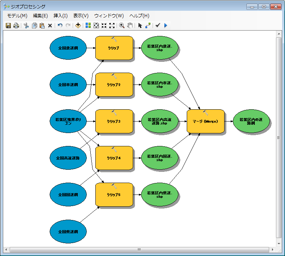
Task: Run the model with the blue play icon
Action: [166, 26]
